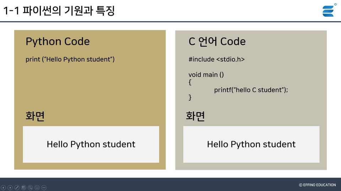Open more slideshow options menu
Viewport: 341px width, 191px height.
point(44,187)
